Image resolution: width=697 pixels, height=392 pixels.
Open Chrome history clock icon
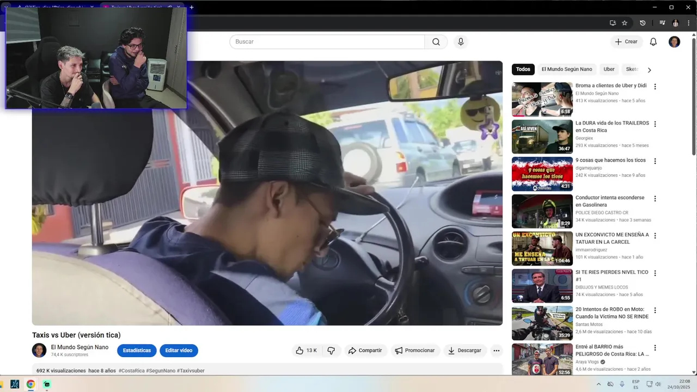tap(643, 23)
